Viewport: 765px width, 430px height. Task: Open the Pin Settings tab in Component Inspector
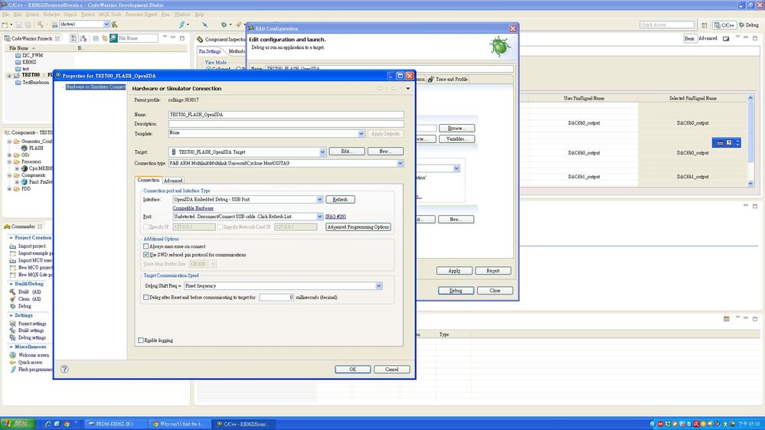tap(210, 51)
